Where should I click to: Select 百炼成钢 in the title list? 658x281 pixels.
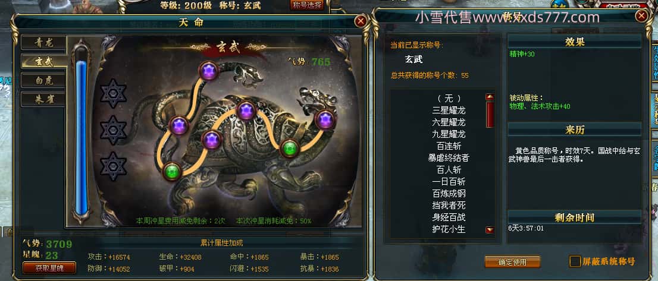click(449, 194)
